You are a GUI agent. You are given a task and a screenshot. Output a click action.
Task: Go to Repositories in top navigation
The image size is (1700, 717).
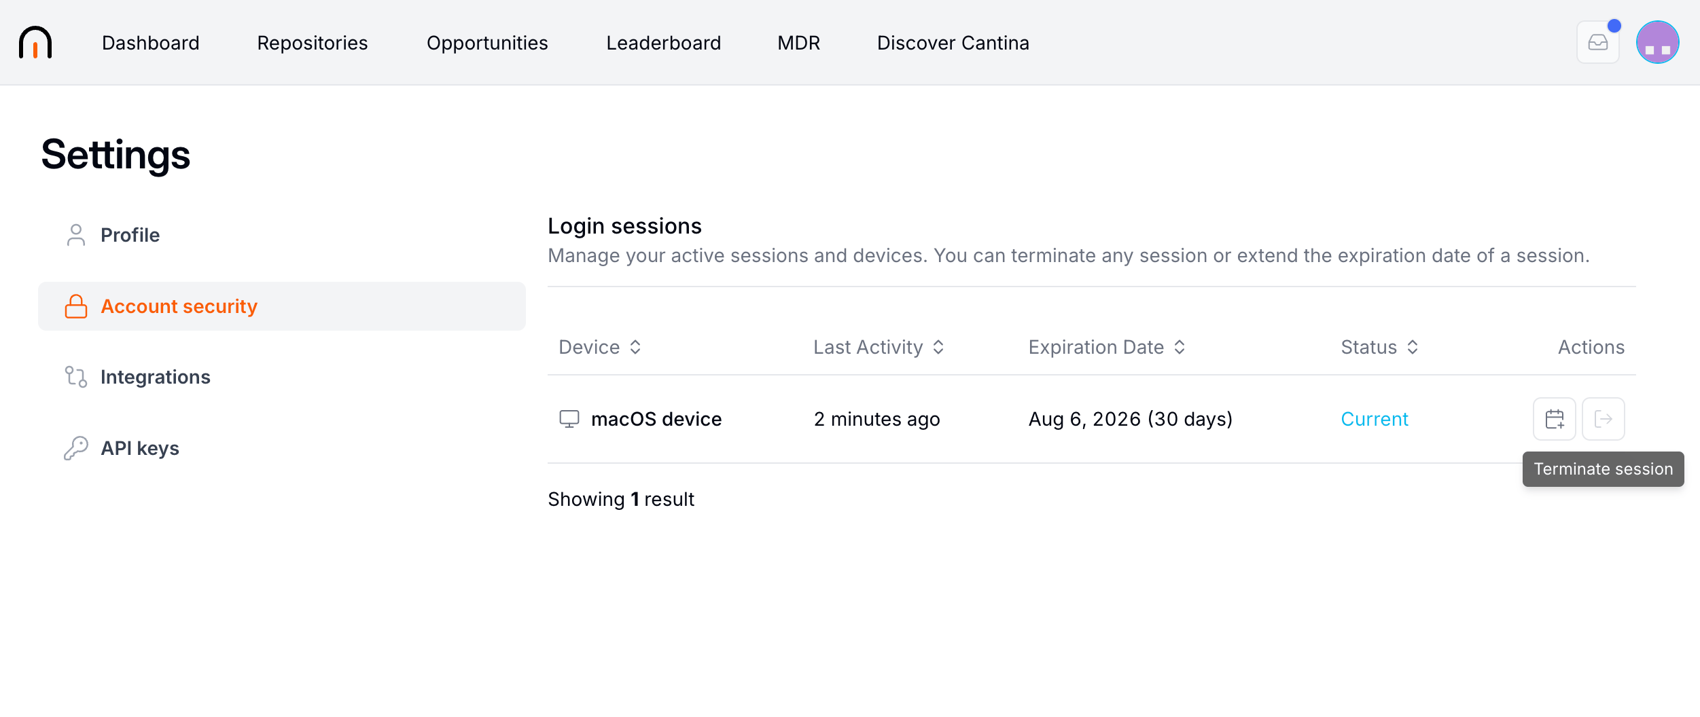(x=313, y=43)
